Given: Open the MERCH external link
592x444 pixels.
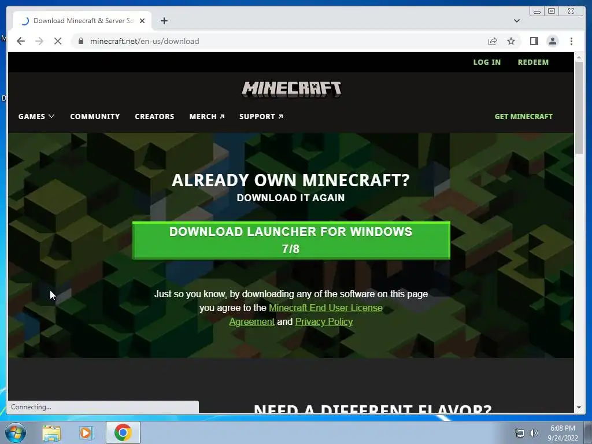Looking at the screenshot, I should [207, 116].
